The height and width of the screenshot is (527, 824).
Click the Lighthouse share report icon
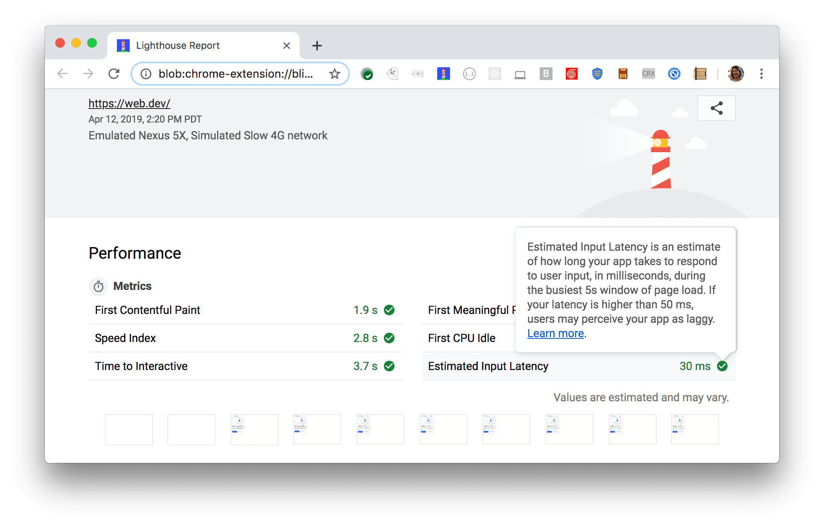click(717, 108)
